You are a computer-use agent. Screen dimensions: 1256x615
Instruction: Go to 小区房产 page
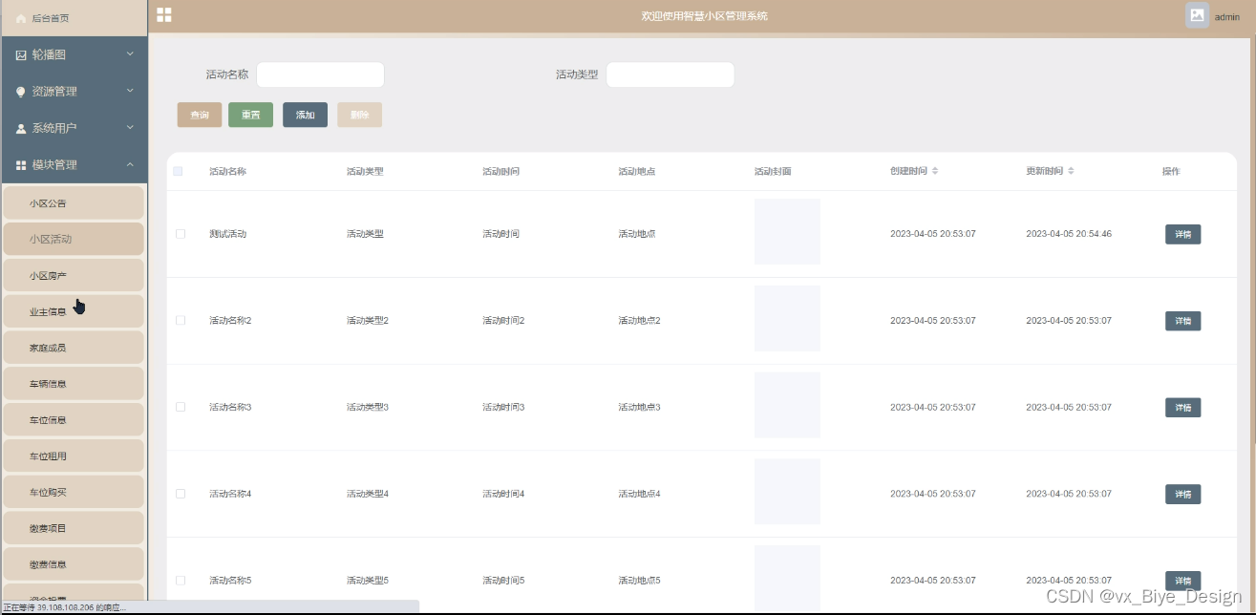coord(74,275)
